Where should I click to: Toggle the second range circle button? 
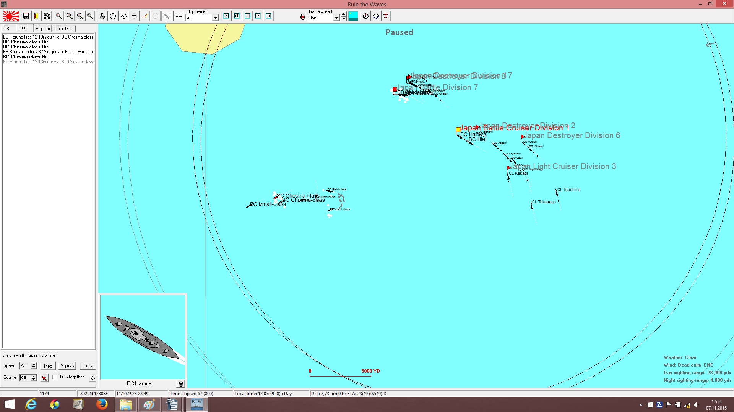[x=124, y=16]
